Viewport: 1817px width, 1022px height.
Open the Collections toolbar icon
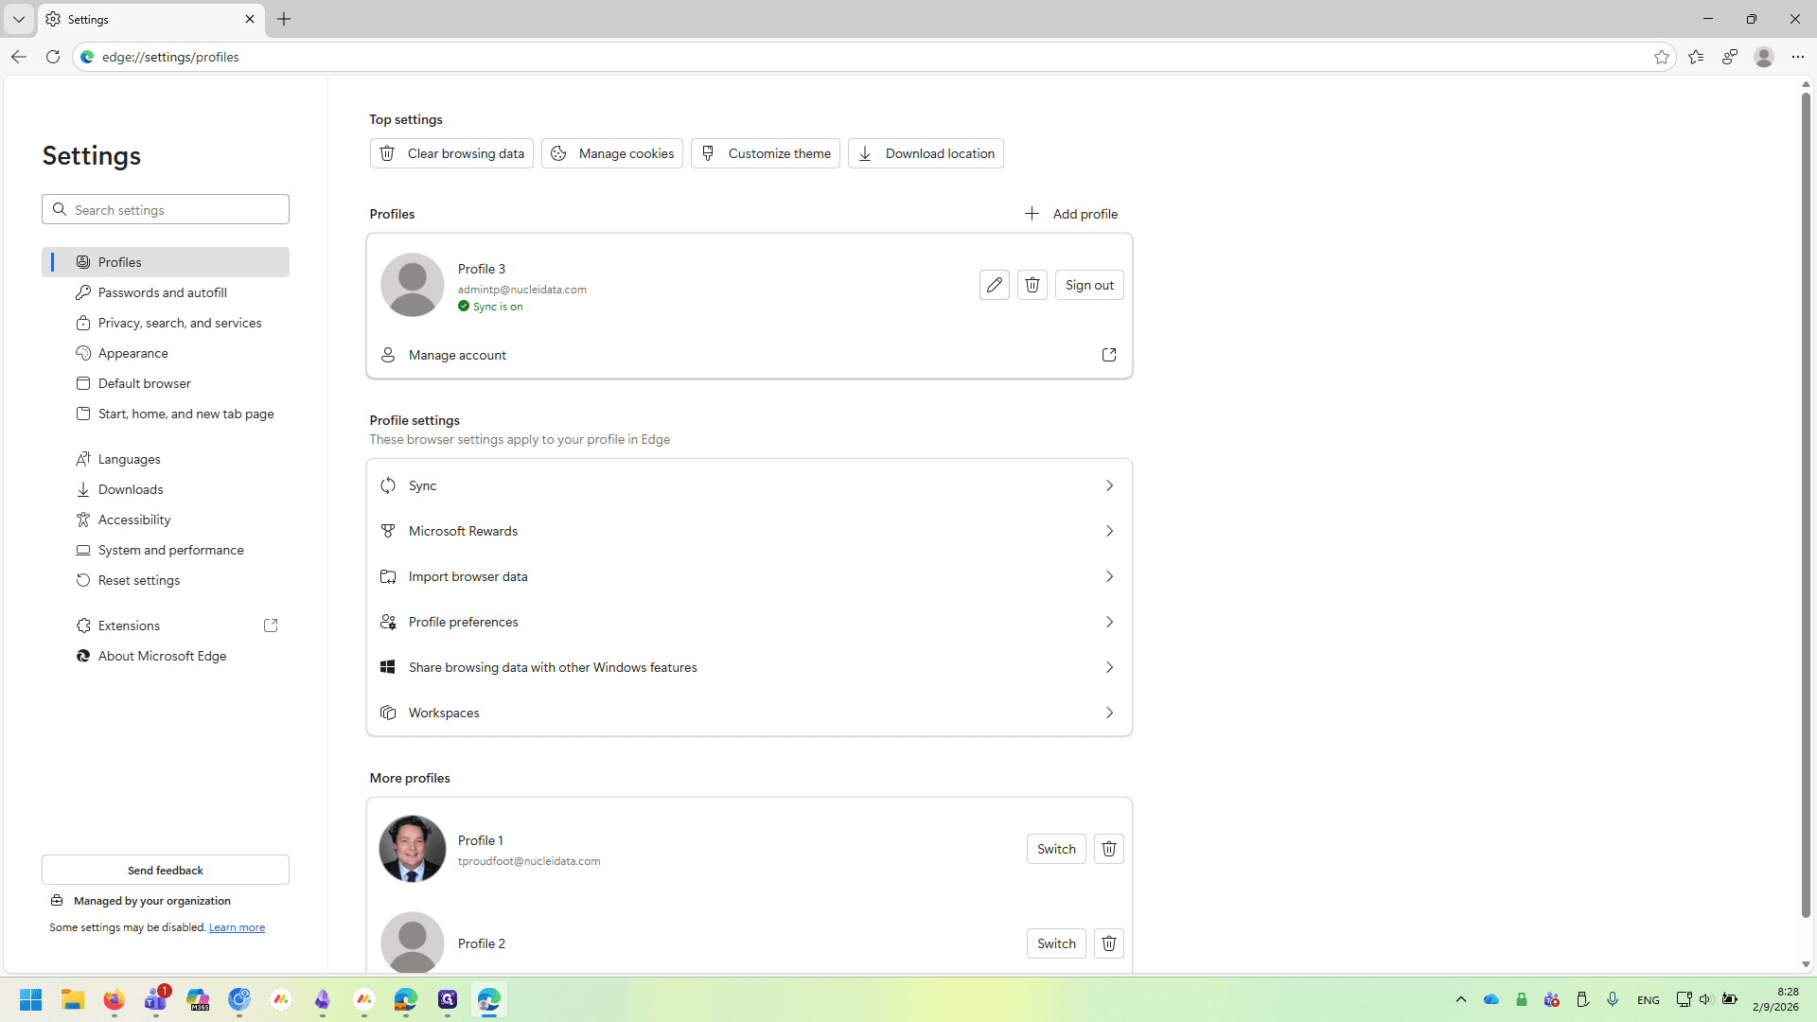pos(1730,57)
